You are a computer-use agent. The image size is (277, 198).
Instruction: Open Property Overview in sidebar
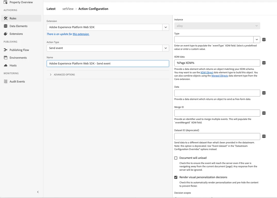(21, 2)
